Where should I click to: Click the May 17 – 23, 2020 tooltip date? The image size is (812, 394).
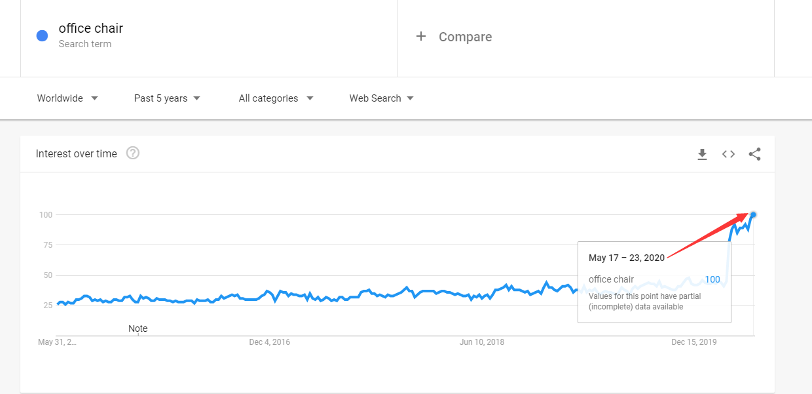[627, 258]
